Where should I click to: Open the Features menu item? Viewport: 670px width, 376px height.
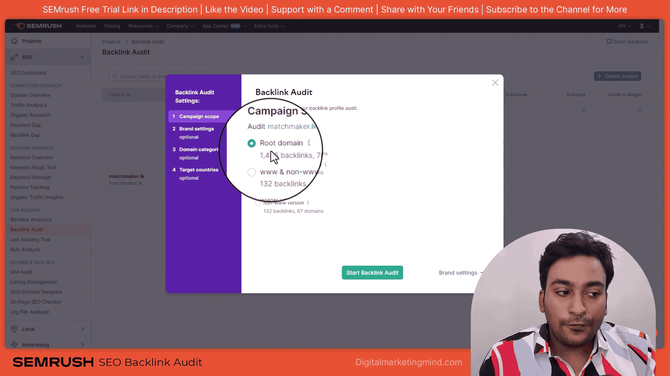point(85,26)
